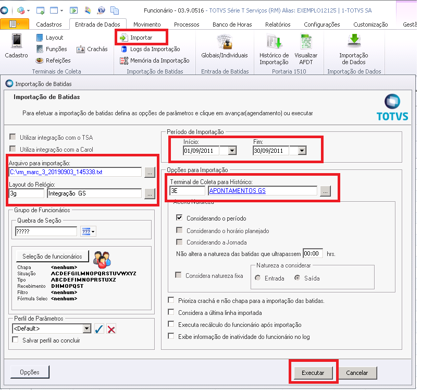Click the Layout do Relógio code field 3g
Screen dimensions: 421x390
[26, 193]
